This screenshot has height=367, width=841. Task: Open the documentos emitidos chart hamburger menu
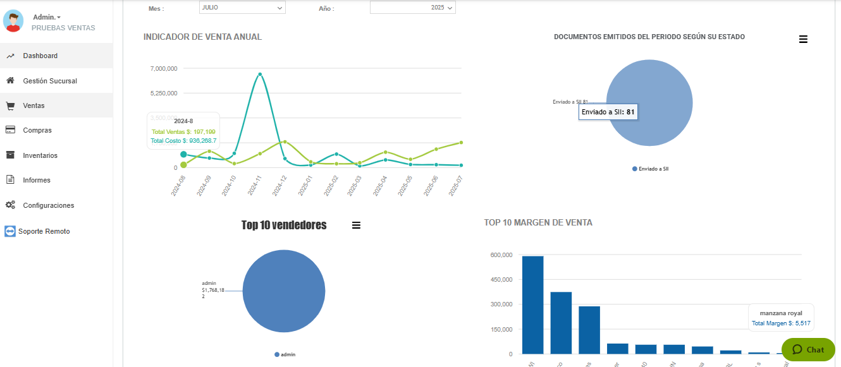[803, 39]
